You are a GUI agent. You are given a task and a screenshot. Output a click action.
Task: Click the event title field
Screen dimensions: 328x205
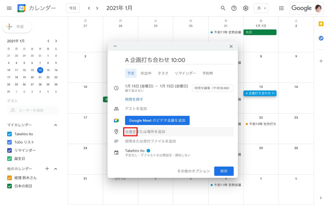click(x=179, y=60)
